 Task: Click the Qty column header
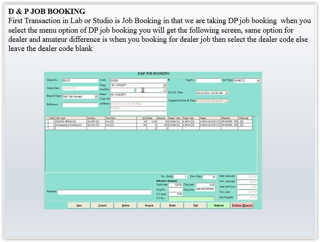pos(141,118)
